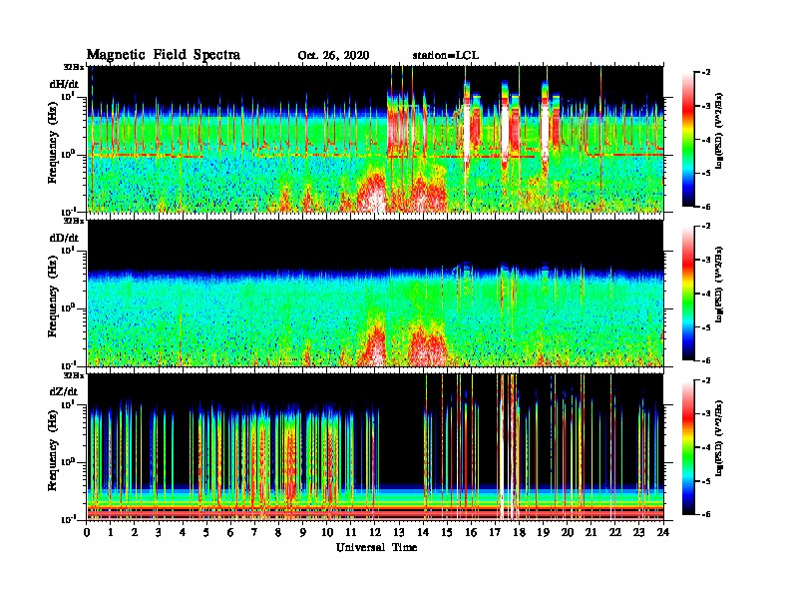Click the "-2" tick on dH/dt color bar
Screen dimensions: 790x611
pos(707,73)
